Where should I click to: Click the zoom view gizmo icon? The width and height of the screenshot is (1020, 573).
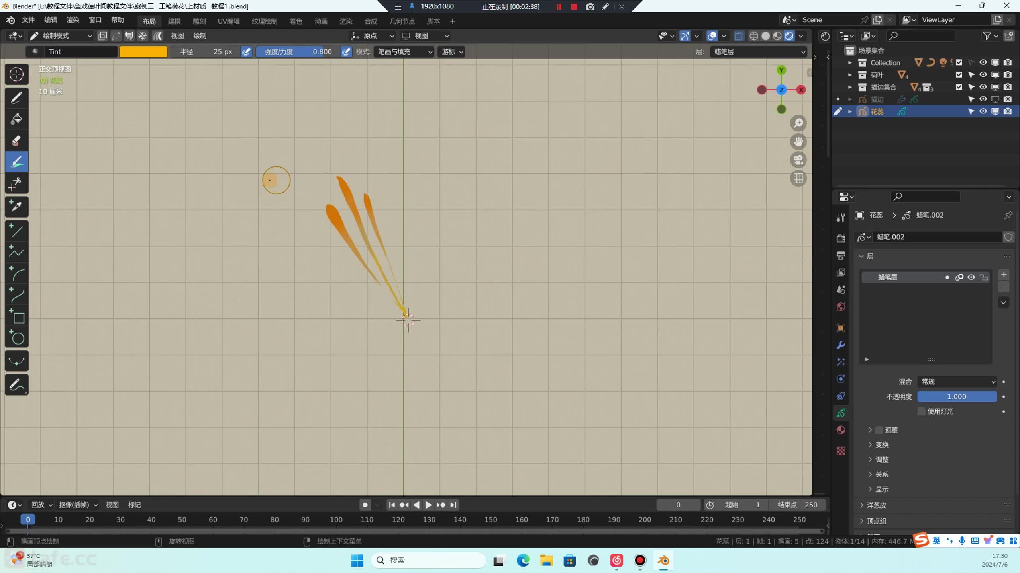798,123
